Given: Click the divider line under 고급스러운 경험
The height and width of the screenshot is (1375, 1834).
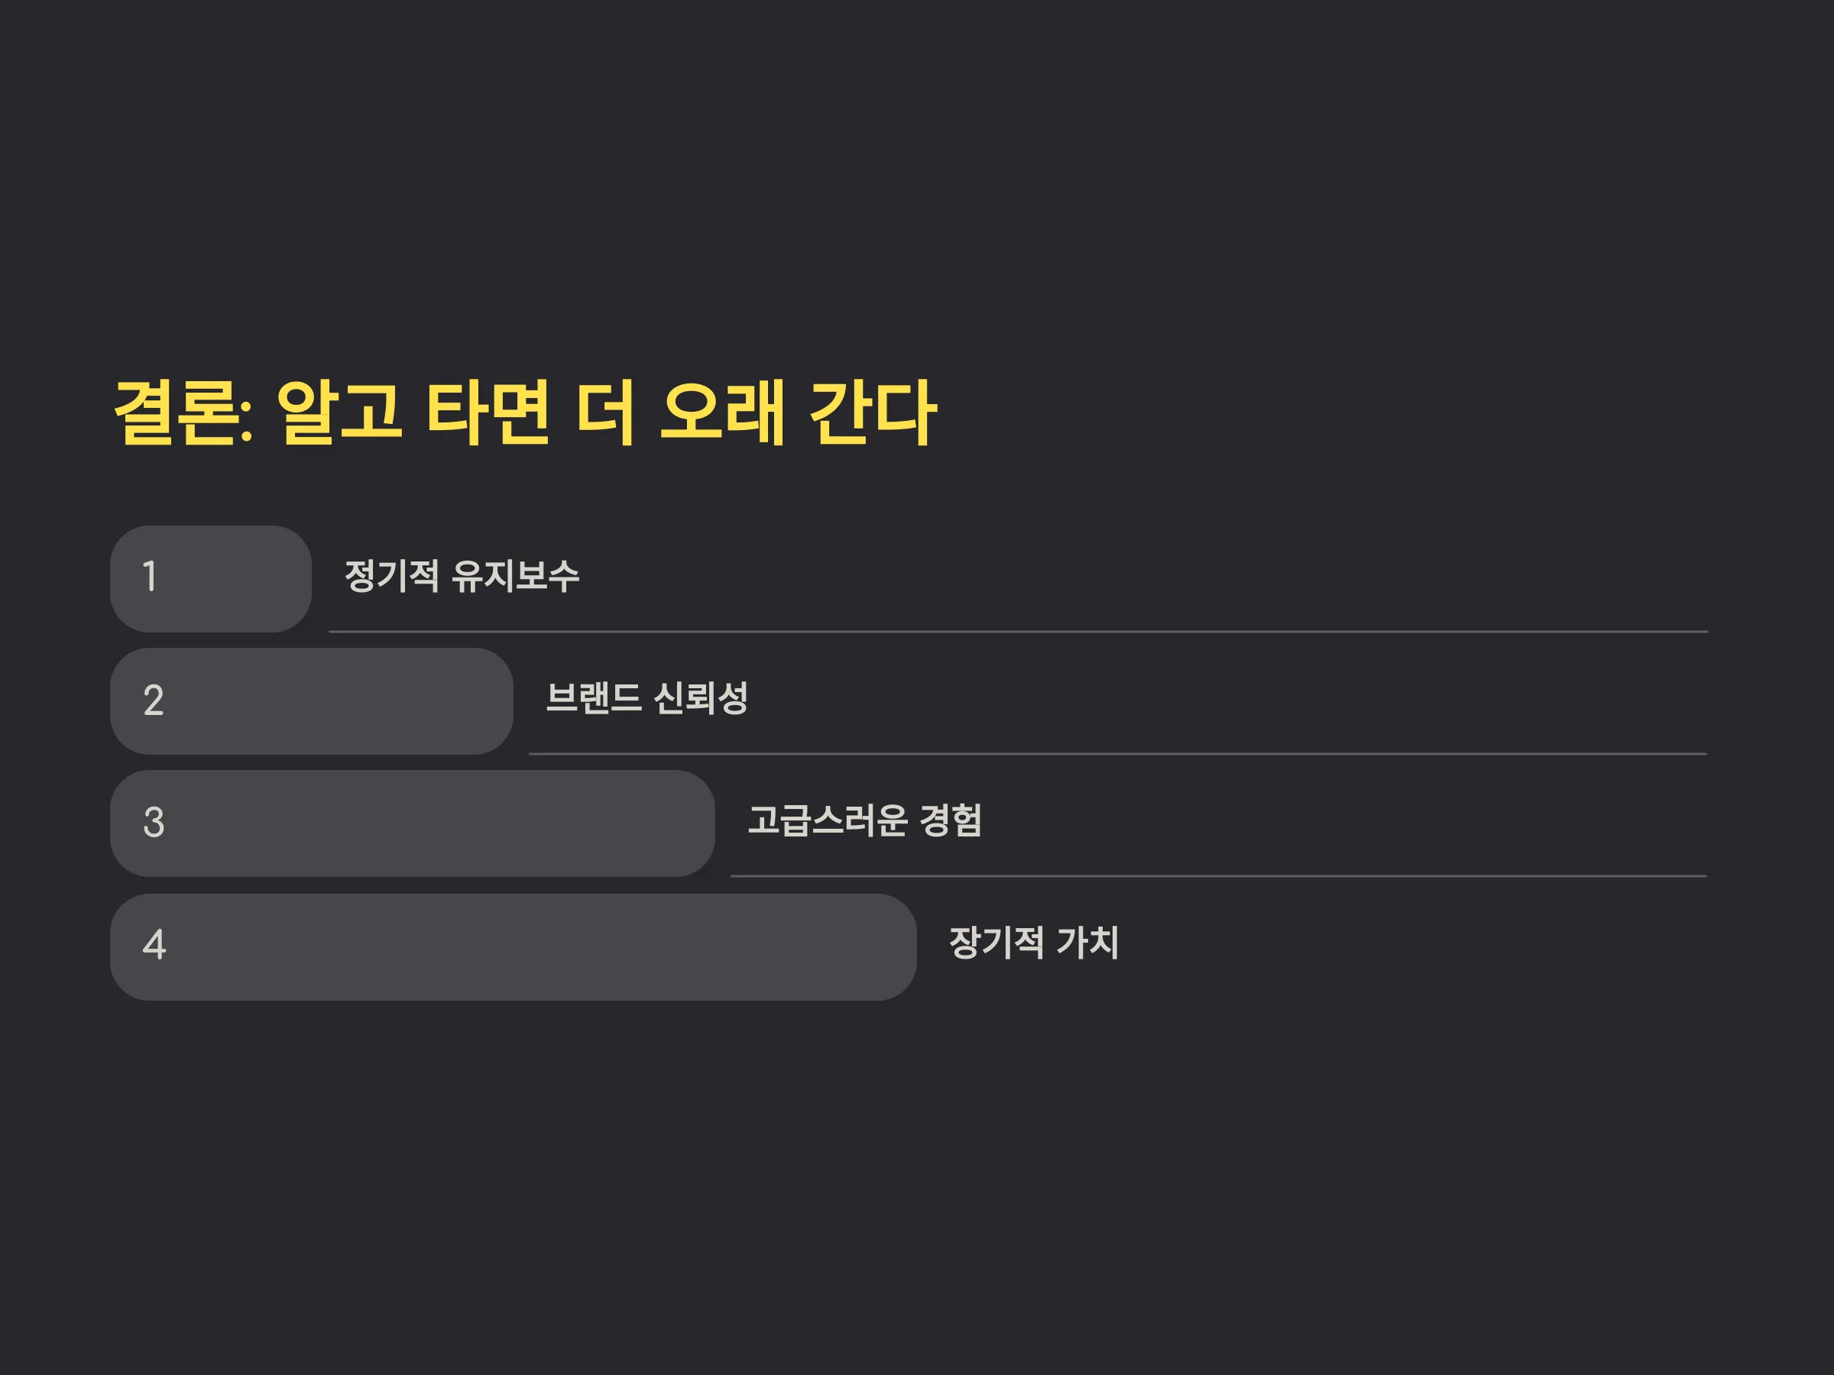Looking at the screenshot, I should coord(1219,876).
